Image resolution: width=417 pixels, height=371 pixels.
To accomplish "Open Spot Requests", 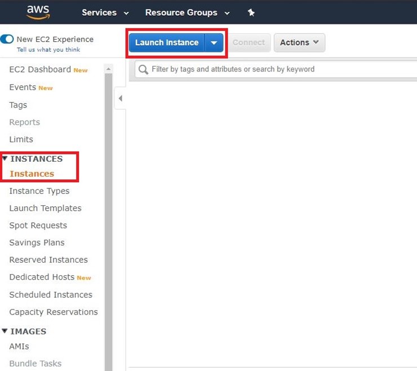I will 38,226.
